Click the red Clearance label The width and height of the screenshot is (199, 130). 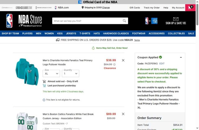pos(110,68)
